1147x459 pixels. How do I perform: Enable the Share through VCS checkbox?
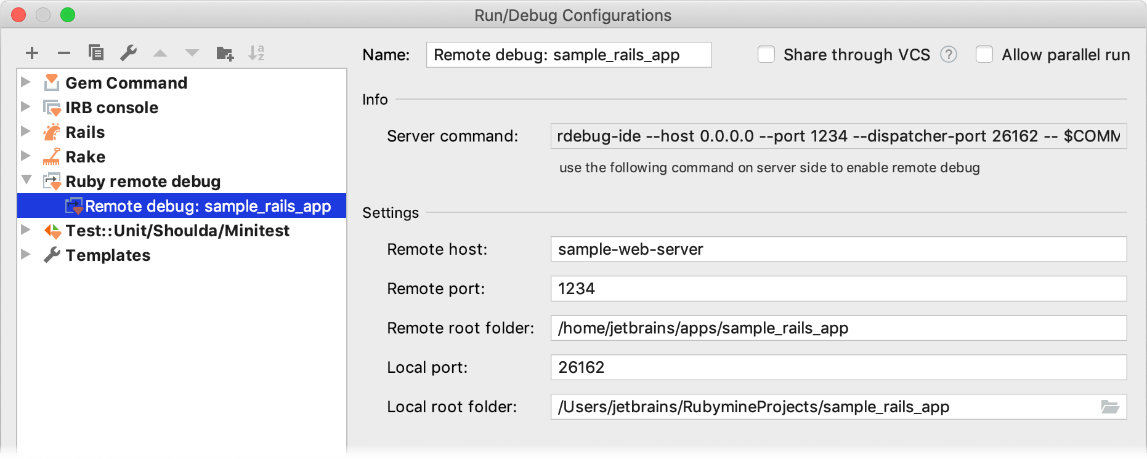click(766, 55)
